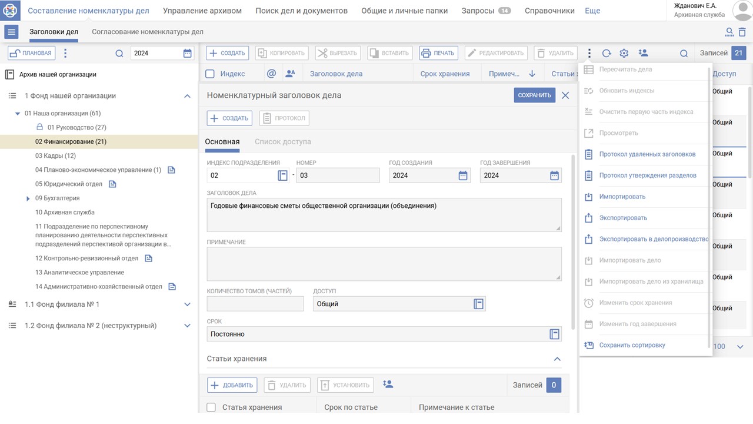This screenshot has height=424, width=753.
Task: Click the hamburger menu icon
Action: point(12,32)
